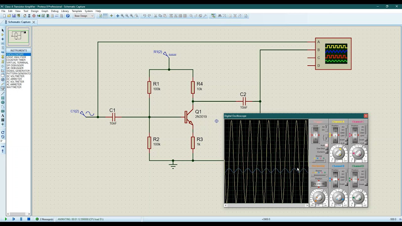Click the Rotate Clockwise icon
Screen dimensions: 402x226
3,132
